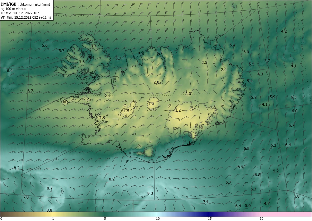Click the color scale label '10'
The height and width of the screenshot is (221, 312).
coord(158,219)
